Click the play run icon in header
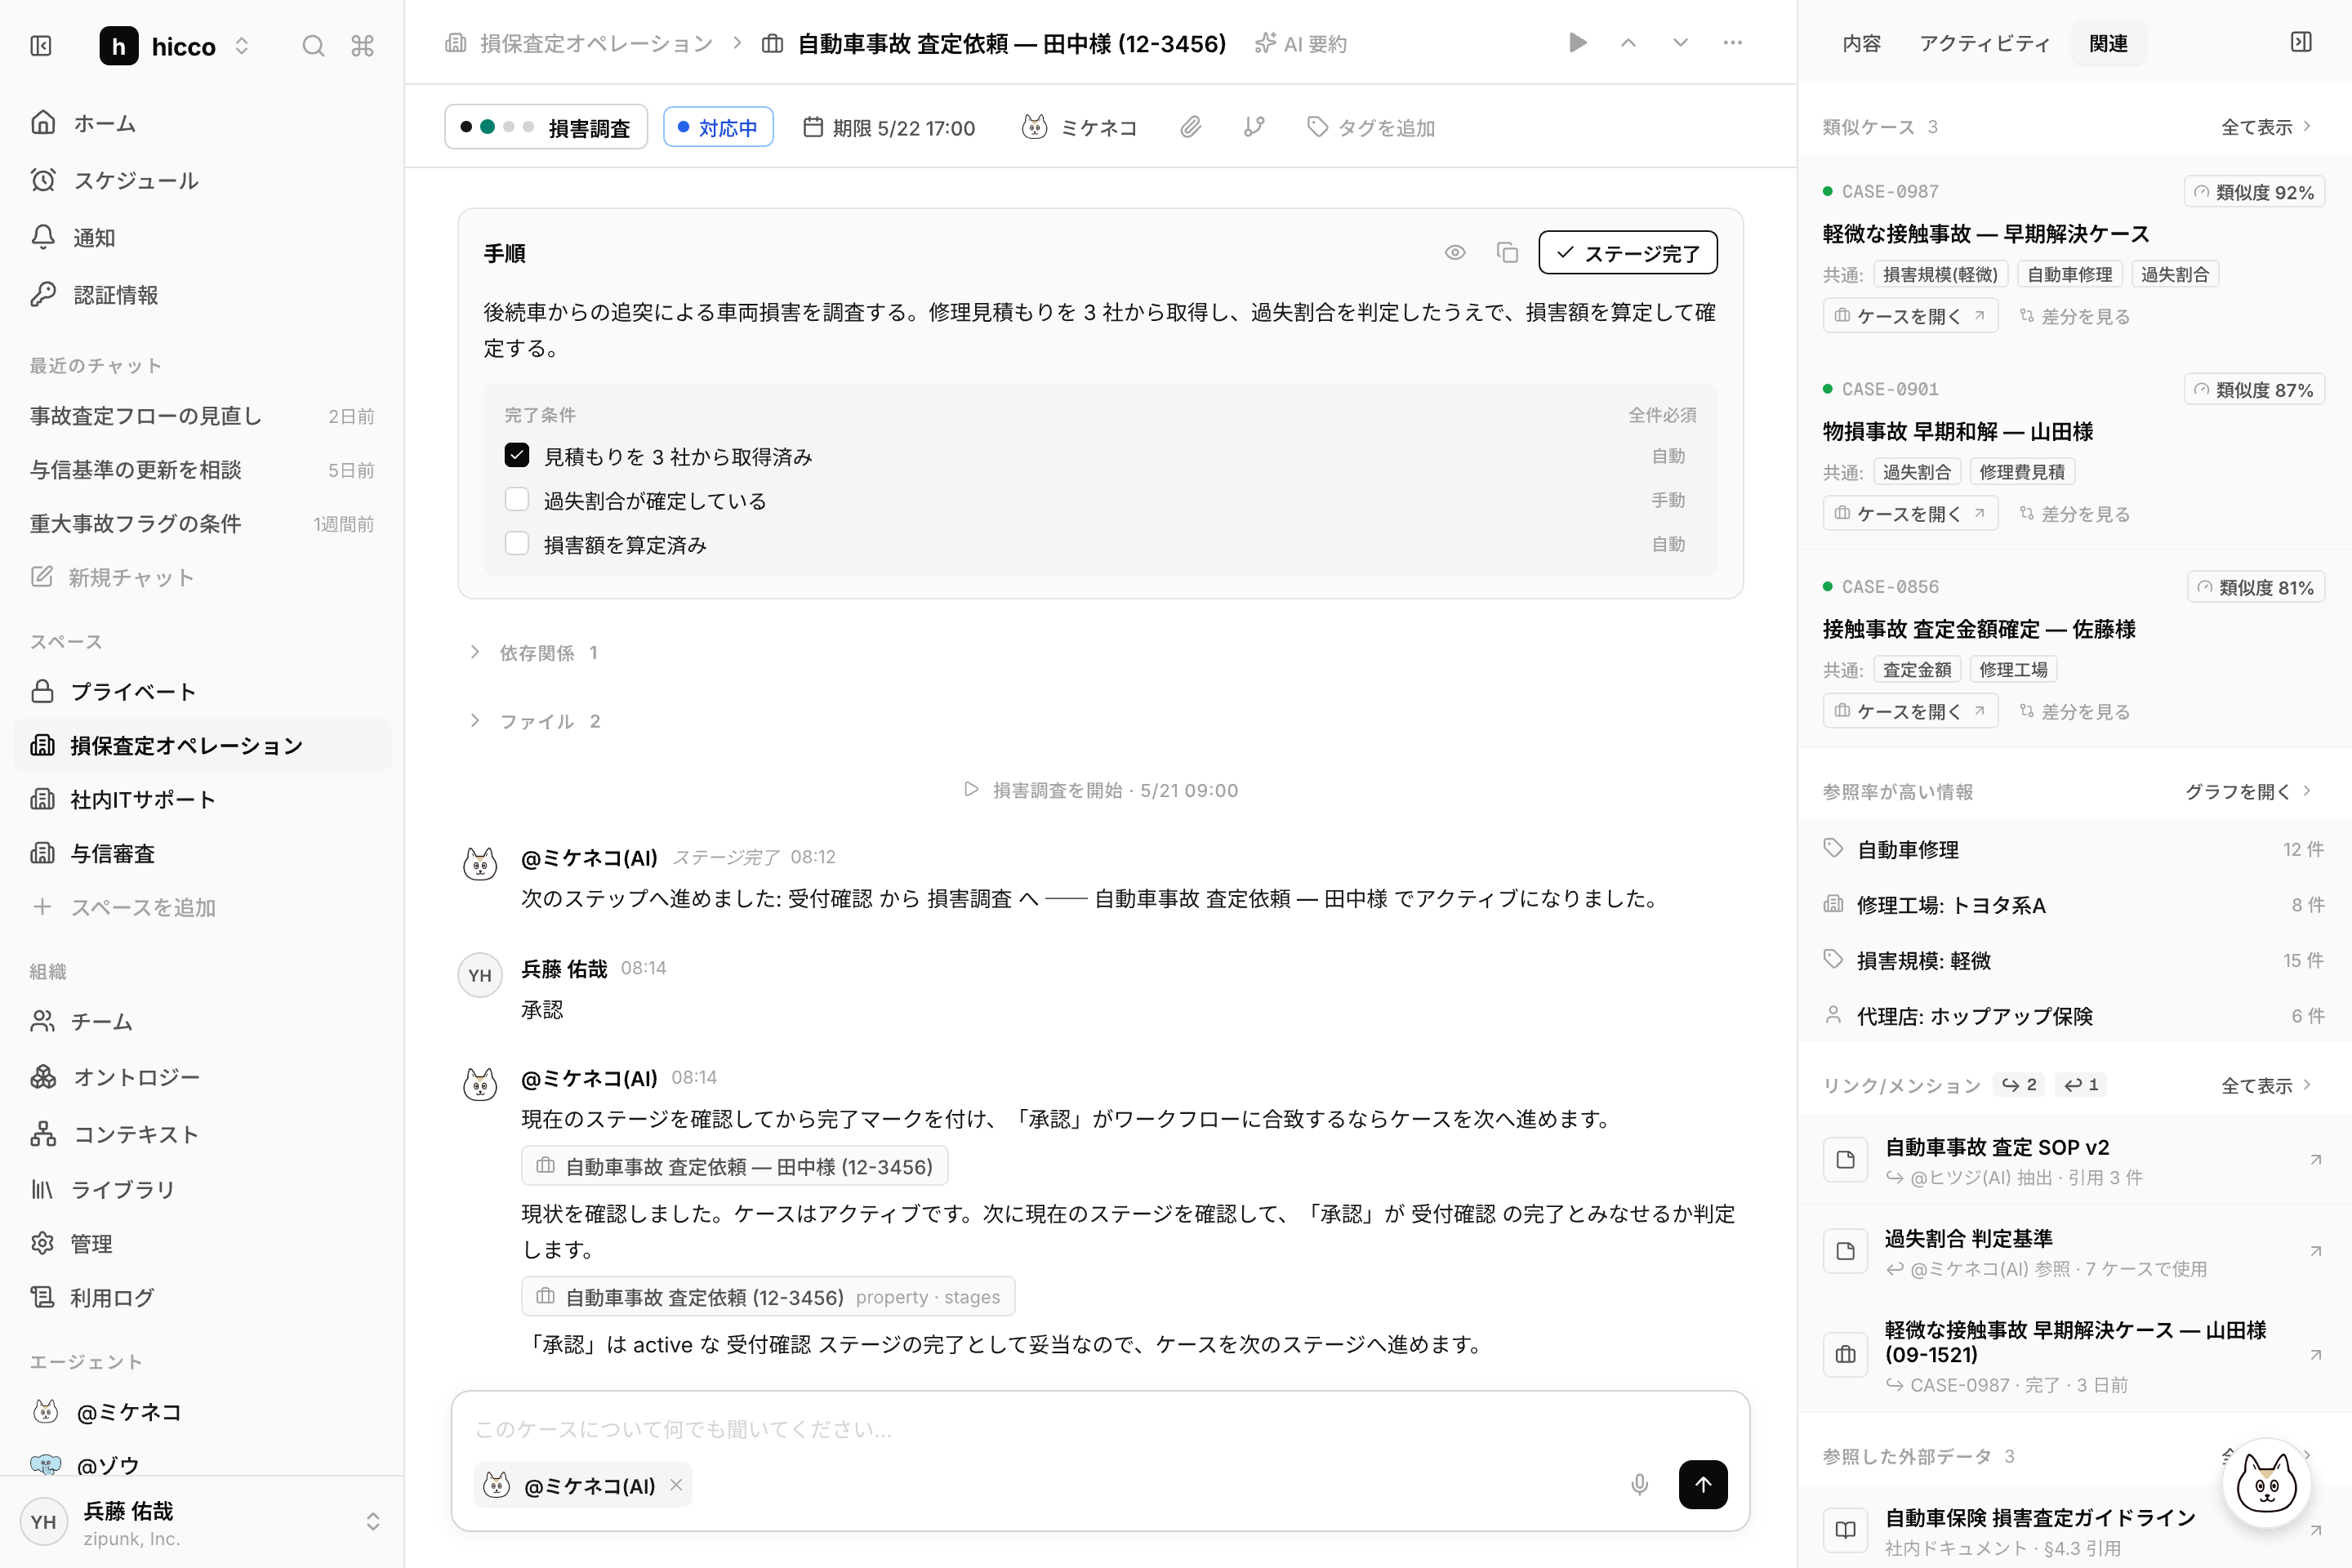This screenshot has height=1568, width=2352. pyautogui.click(x=1577, y=43)
